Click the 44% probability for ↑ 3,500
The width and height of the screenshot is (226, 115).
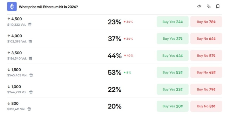(114, 56)
